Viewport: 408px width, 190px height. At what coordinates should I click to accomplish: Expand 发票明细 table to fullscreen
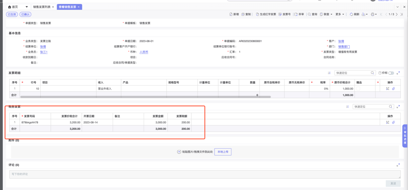[x=398, y=73]
